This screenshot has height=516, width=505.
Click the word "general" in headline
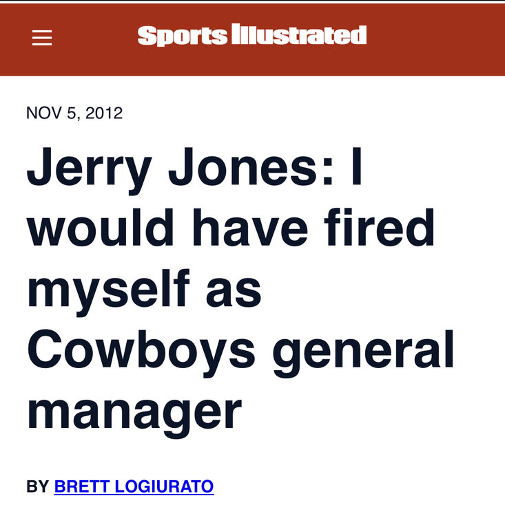pos(364,352)
